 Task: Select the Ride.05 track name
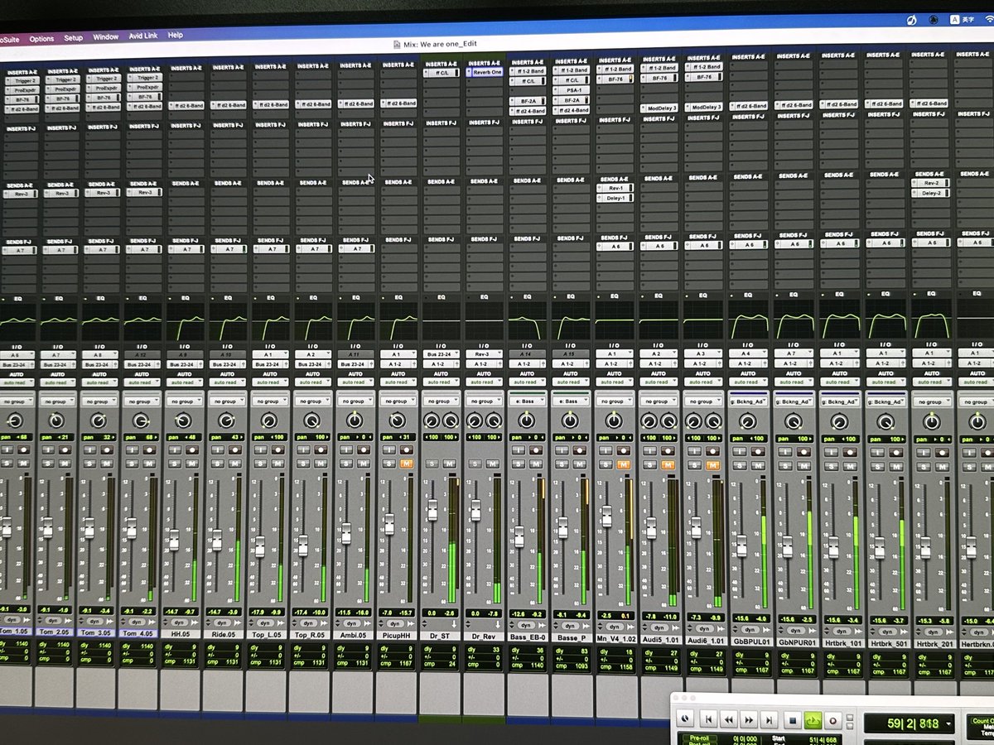tap(225, 633)
